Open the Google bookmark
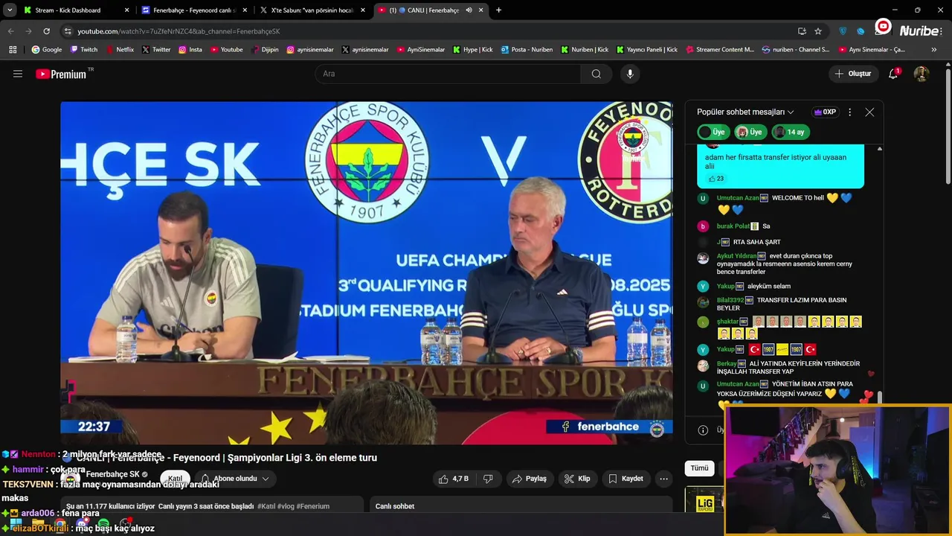Viewport: 952px width, 536px height. (x=46, y=50)
